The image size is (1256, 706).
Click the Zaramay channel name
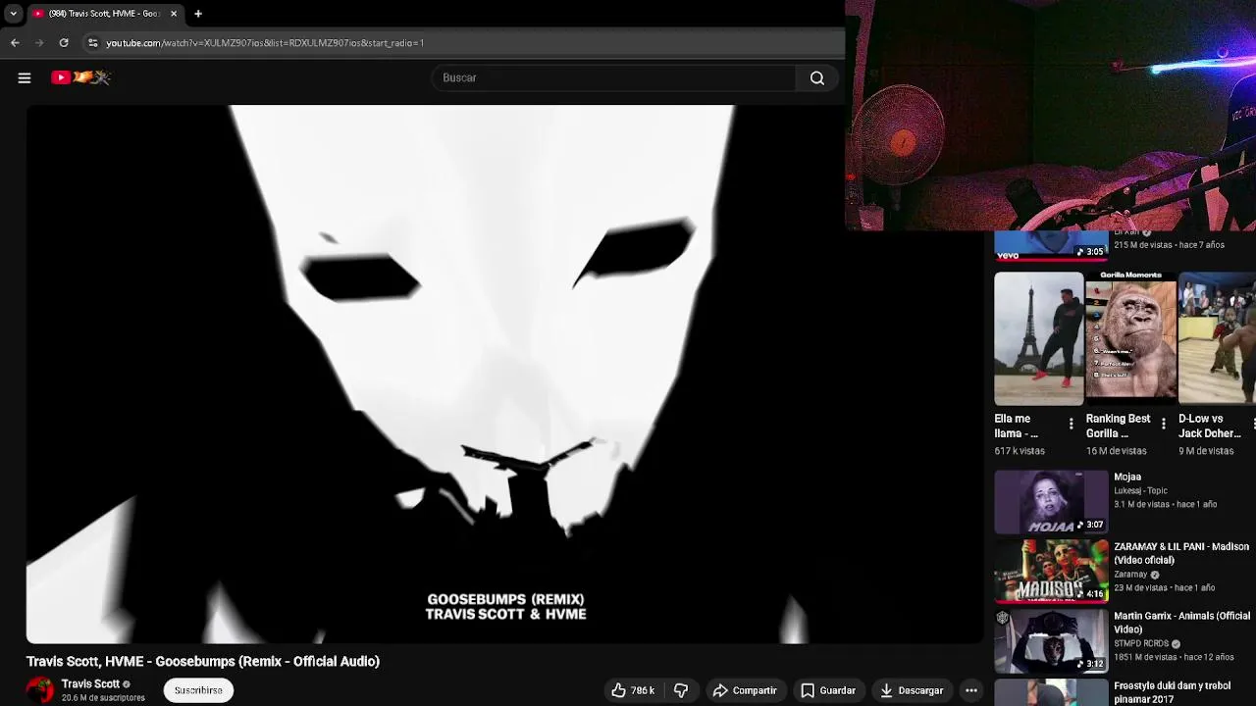[x=1130, y=575]
